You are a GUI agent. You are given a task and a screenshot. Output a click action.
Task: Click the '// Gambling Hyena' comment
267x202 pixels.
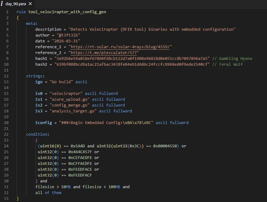(x=232, y=59)
